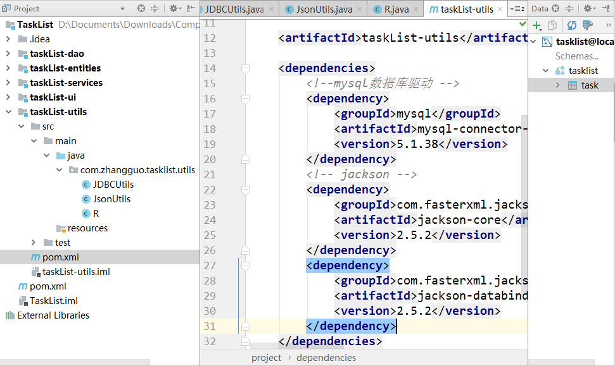Expand the task table node
615x366 pixels.
(x=558, y=85)
